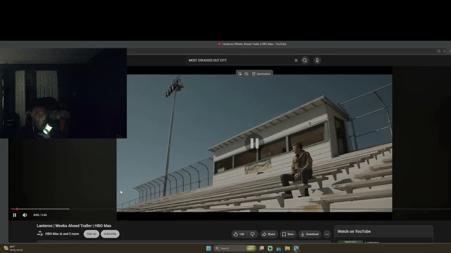The width and height of the screenshot is (451, 253).
Task: Pause the video from the control bar
Action: click(14, 215)
